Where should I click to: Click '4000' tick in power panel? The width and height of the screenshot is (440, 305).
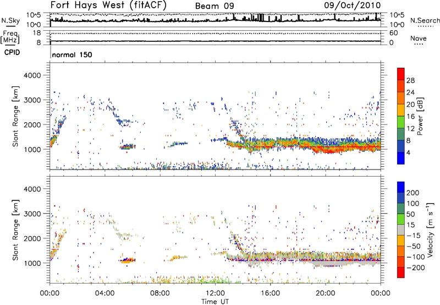pyautogui.click(x=32, y=75)
